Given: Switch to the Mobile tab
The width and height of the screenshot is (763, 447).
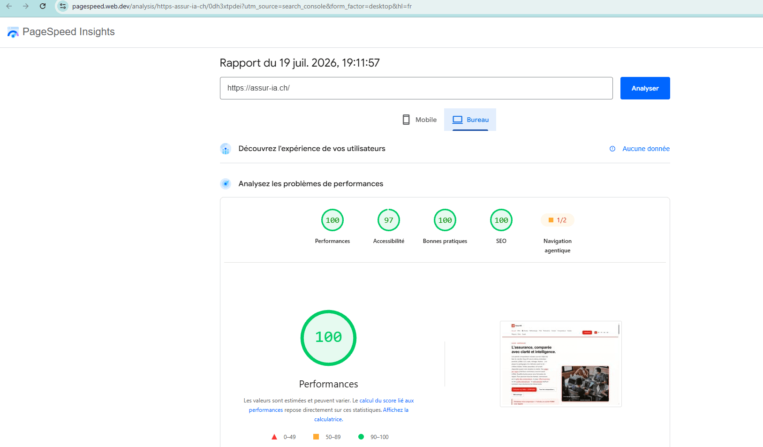Looking at the screenshot, I should (420, 120).
